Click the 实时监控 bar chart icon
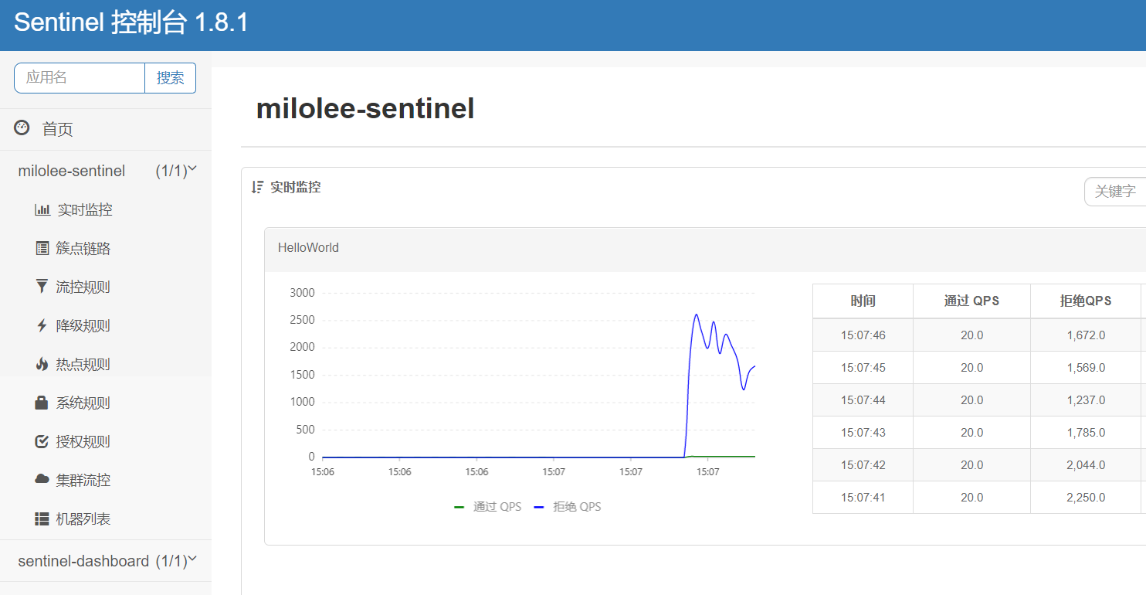This screenshot has height=595, width=1146. pos(42,209)
